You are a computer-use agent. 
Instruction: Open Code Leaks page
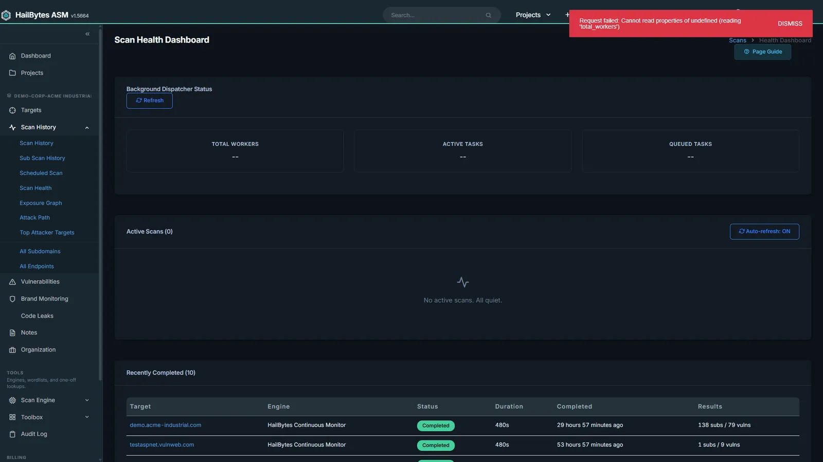coord(37,316)
